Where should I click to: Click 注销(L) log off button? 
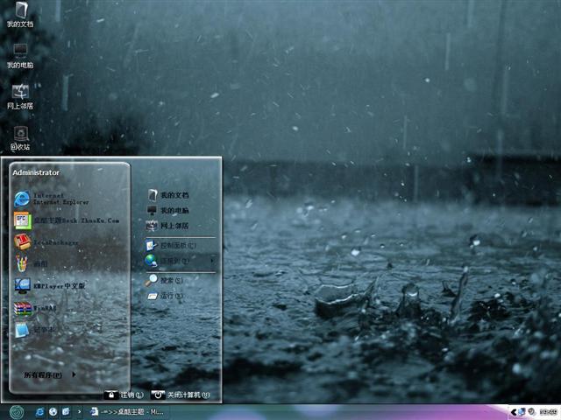[x=124, y=395]
